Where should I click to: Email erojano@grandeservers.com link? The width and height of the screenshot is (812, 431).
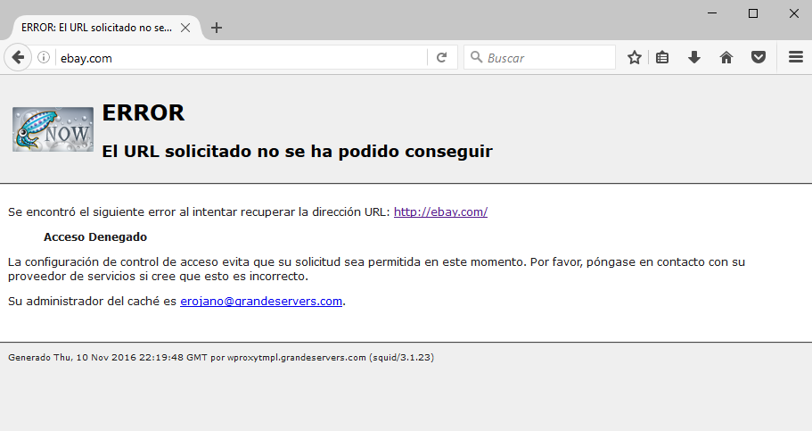click(x=261, y=301)
